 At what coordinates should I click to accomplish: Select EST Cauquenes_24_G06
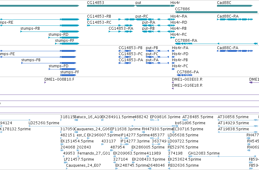76,132
